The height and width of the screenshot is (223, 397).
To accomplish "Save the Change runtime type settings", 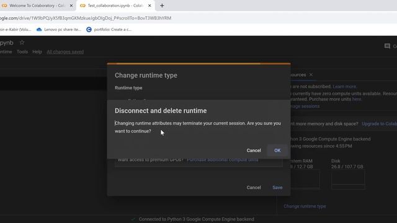I will click(277, 188).
